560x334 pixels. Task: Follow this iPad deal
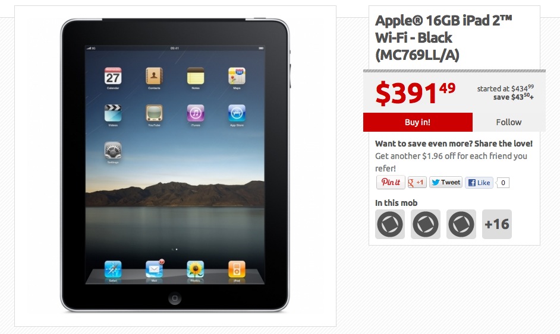tap(509, 122)
